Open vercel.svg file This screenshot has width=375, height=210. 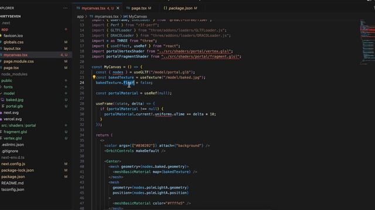tap(12, 119)
